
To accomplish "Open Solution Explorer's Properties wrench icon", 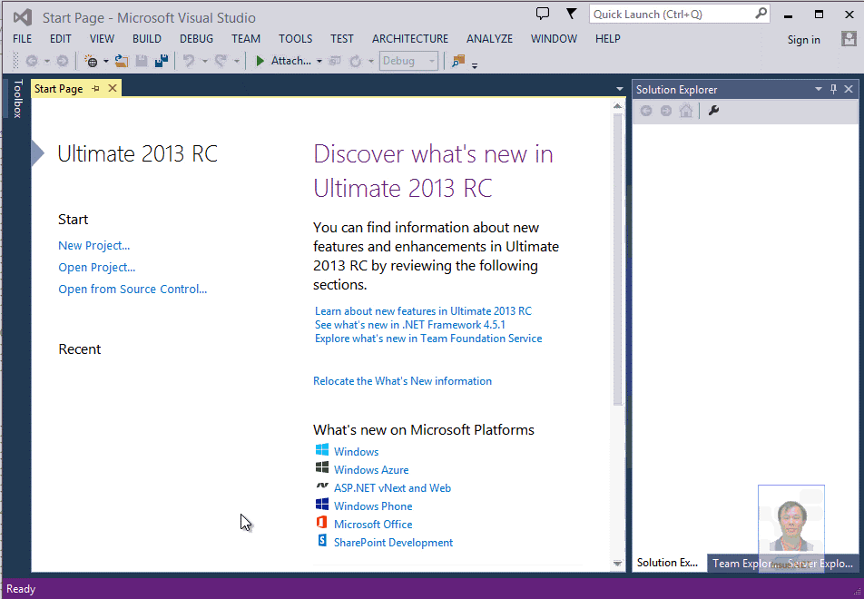I will tap(714, 111).
